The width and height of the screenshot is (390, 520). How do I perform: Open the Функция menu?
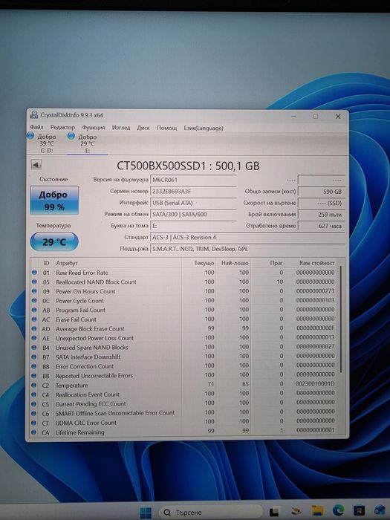[x=94, y=127]
